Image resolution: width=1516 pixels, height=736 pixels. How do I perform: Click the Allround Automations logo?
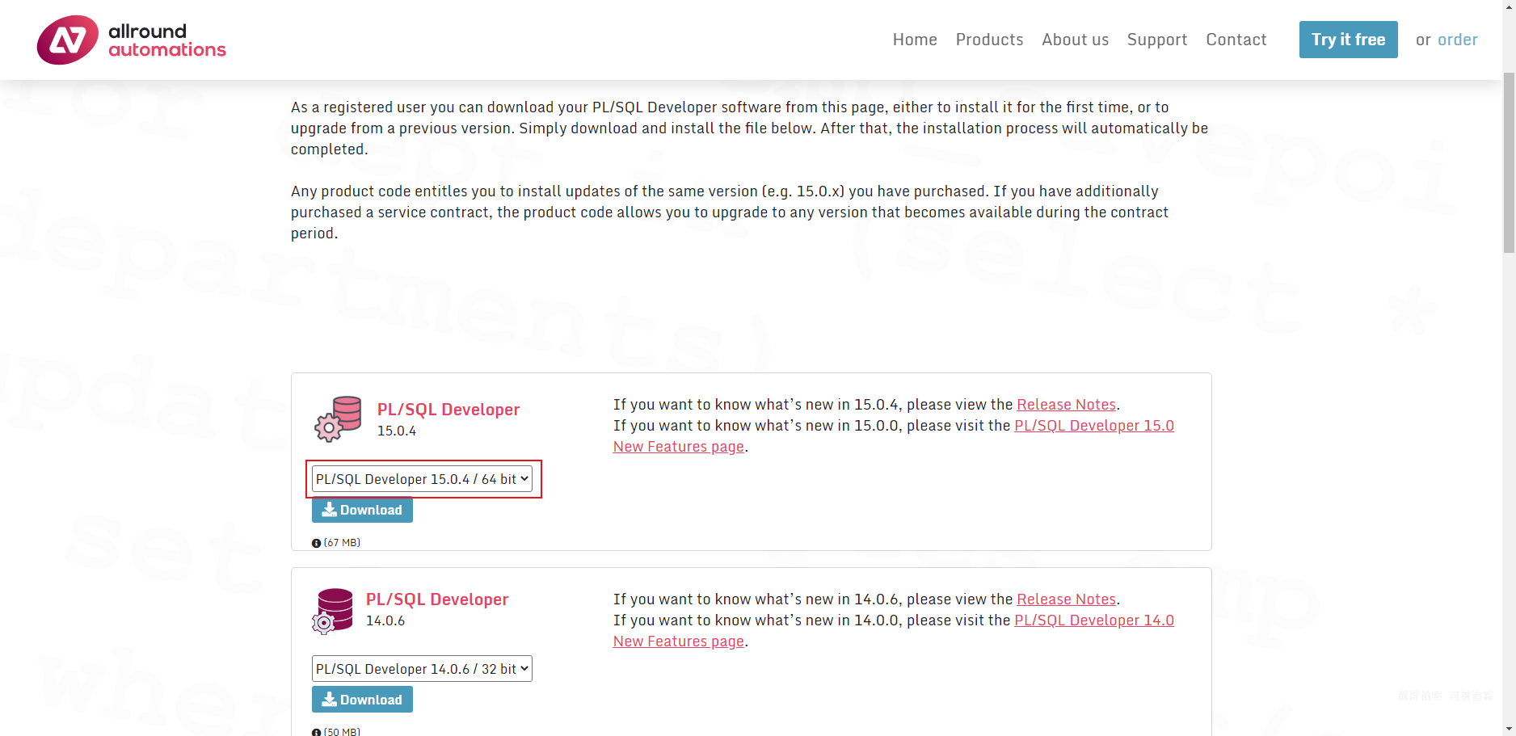pyautogui.click(x=131, y=40)
